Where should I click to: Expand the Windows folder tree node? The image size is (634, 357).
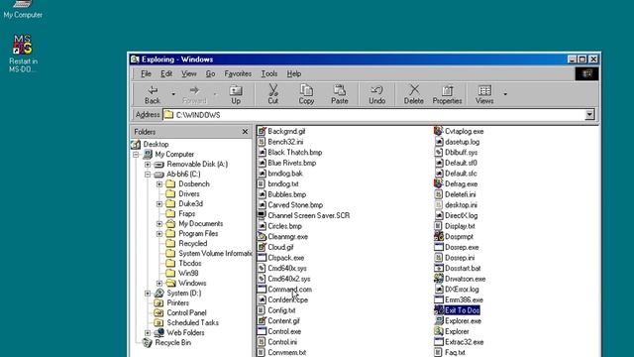point(159,284)
